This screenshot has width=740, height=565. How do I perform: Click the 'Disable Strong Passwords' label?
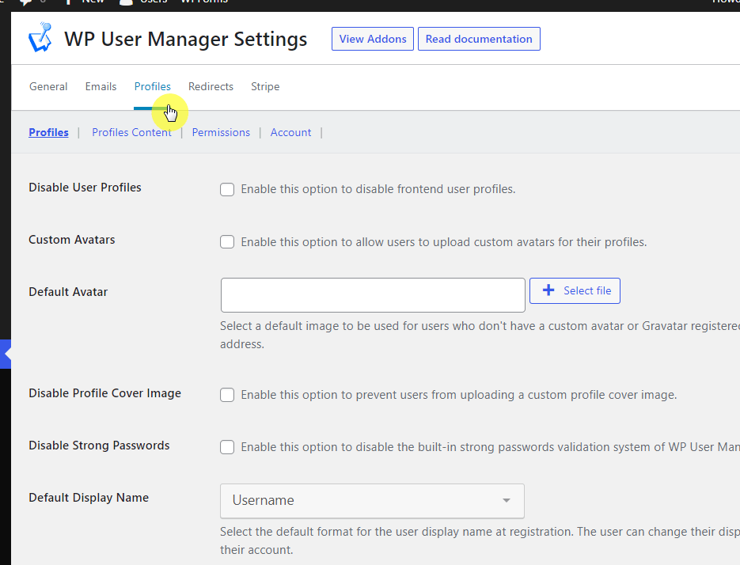[99, 446]
